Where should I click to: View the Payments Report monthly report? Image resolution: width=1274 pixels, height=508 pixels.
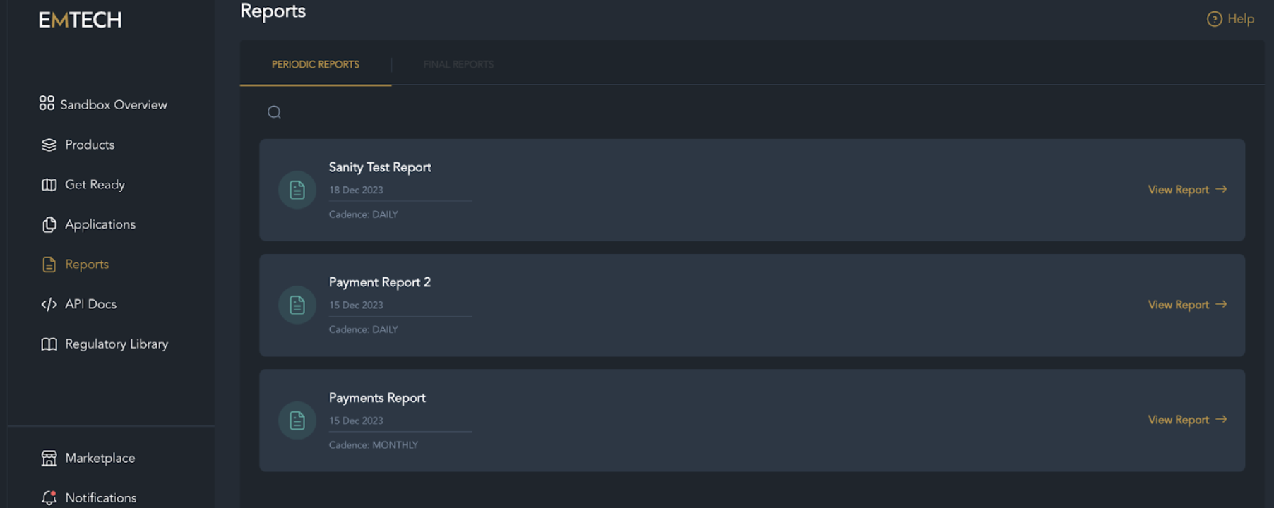point(1186,420)
